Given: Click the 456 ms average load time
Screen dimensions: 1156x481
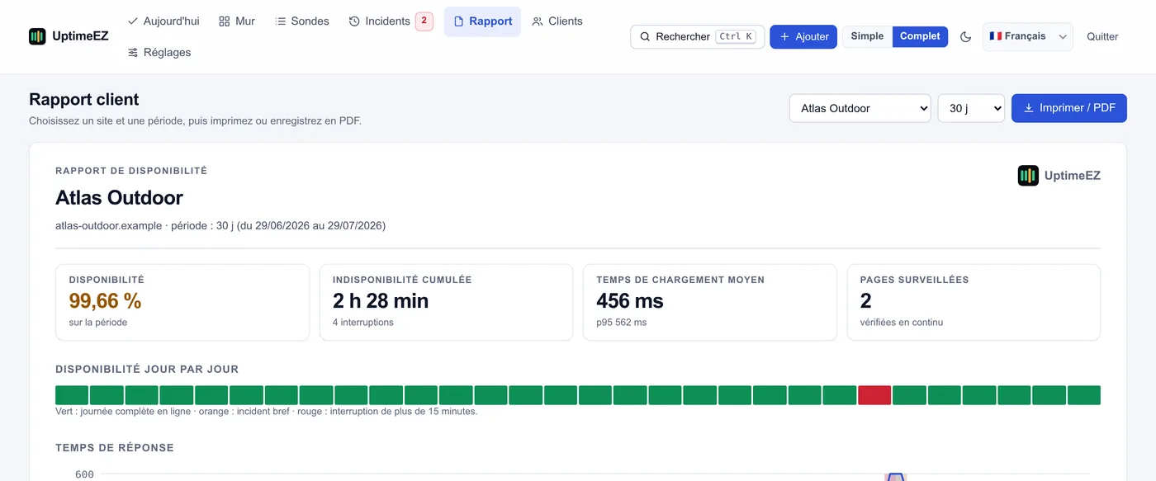Looking at the screenshot, I should click(x=630, y=301).
